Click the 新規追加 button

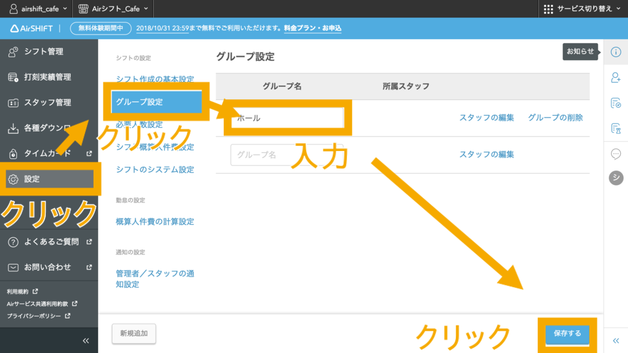click(133, 333)
